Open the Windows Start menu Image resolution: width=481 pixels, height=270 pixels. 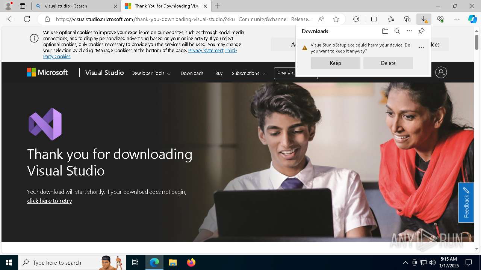[9, 262]
